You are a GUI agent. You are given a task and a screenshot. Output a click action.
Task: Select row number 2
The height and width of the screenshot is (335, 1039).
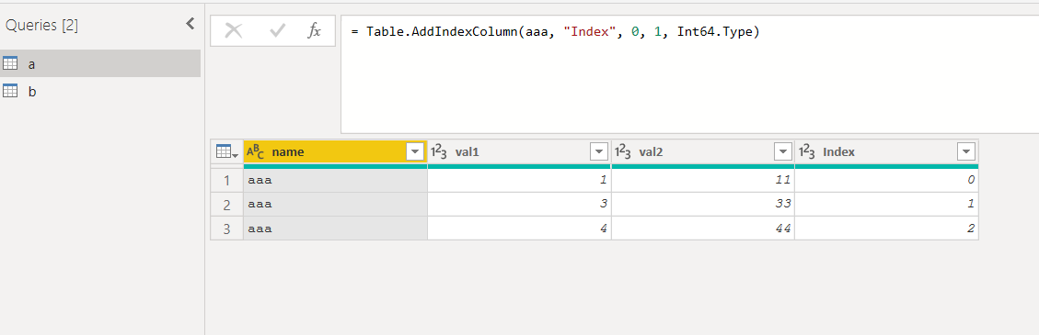(226, 204)
